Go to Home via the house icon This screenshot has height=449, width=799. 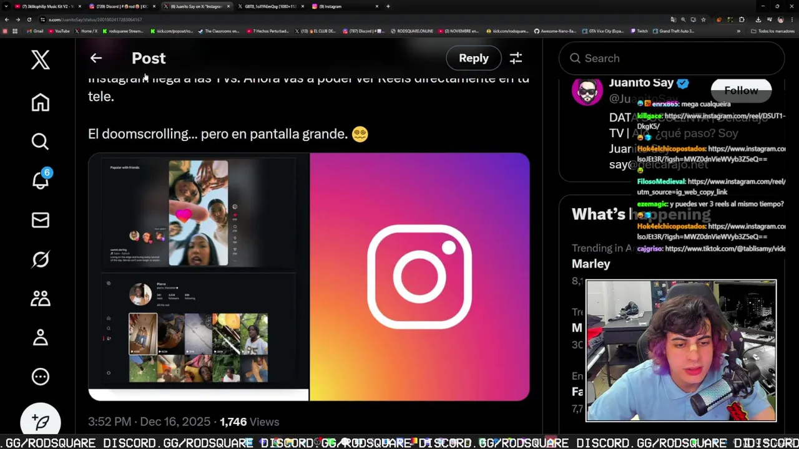click(41, 102)
